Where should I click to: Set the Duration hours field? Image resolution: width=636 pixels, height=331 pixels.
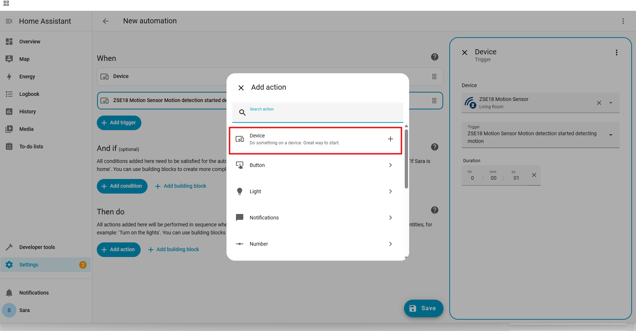(x=472, y=178)
